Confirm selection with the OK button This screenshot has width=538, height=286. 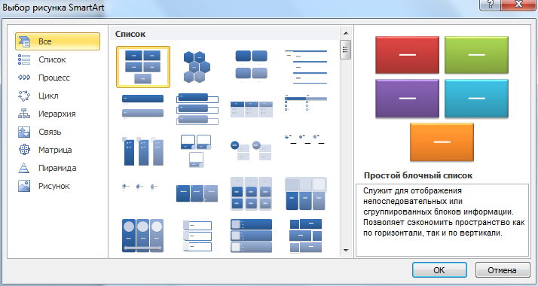[x=439, y=270]
